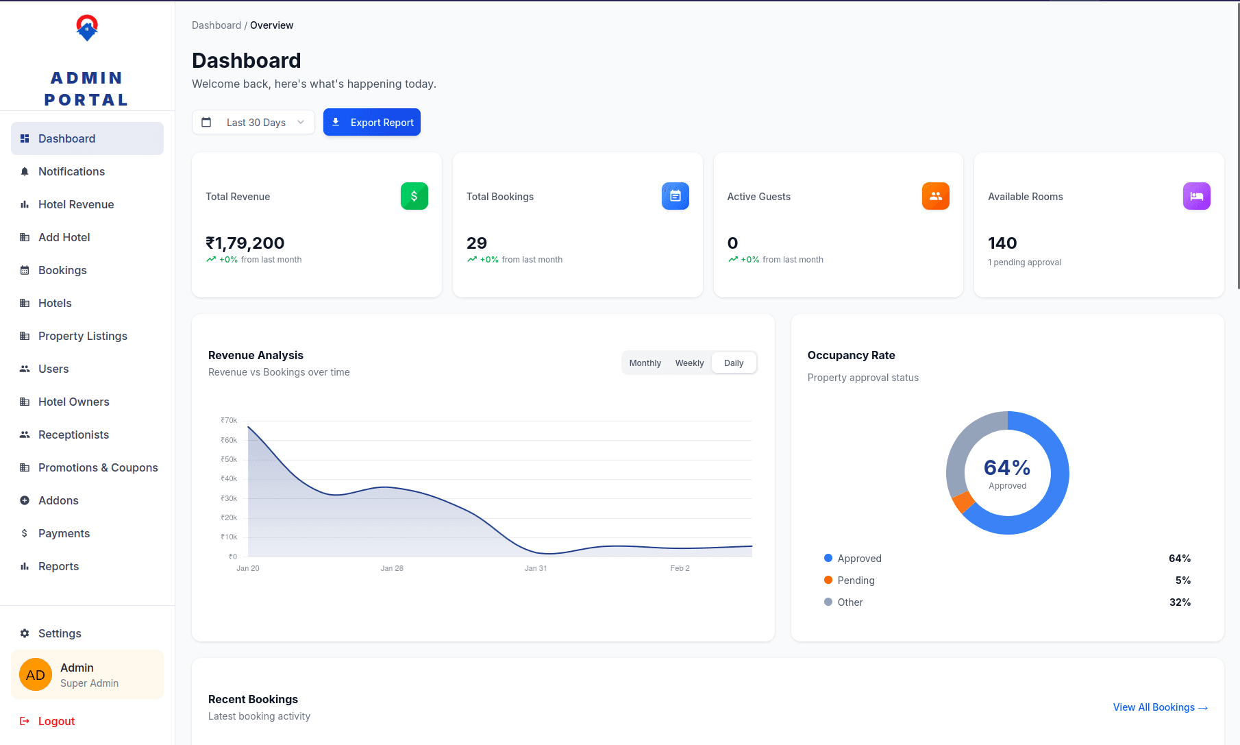The height and width of the screenshot is (745, 1240).
Task: Click the green dollar Total Revenue icon
Action: tap(414, 196)
